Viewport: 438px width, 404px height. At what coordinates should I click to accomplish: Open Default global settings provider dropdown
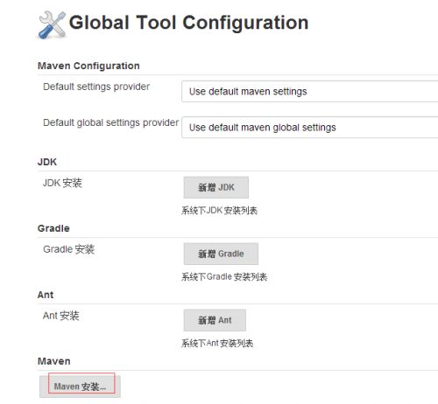309,128
